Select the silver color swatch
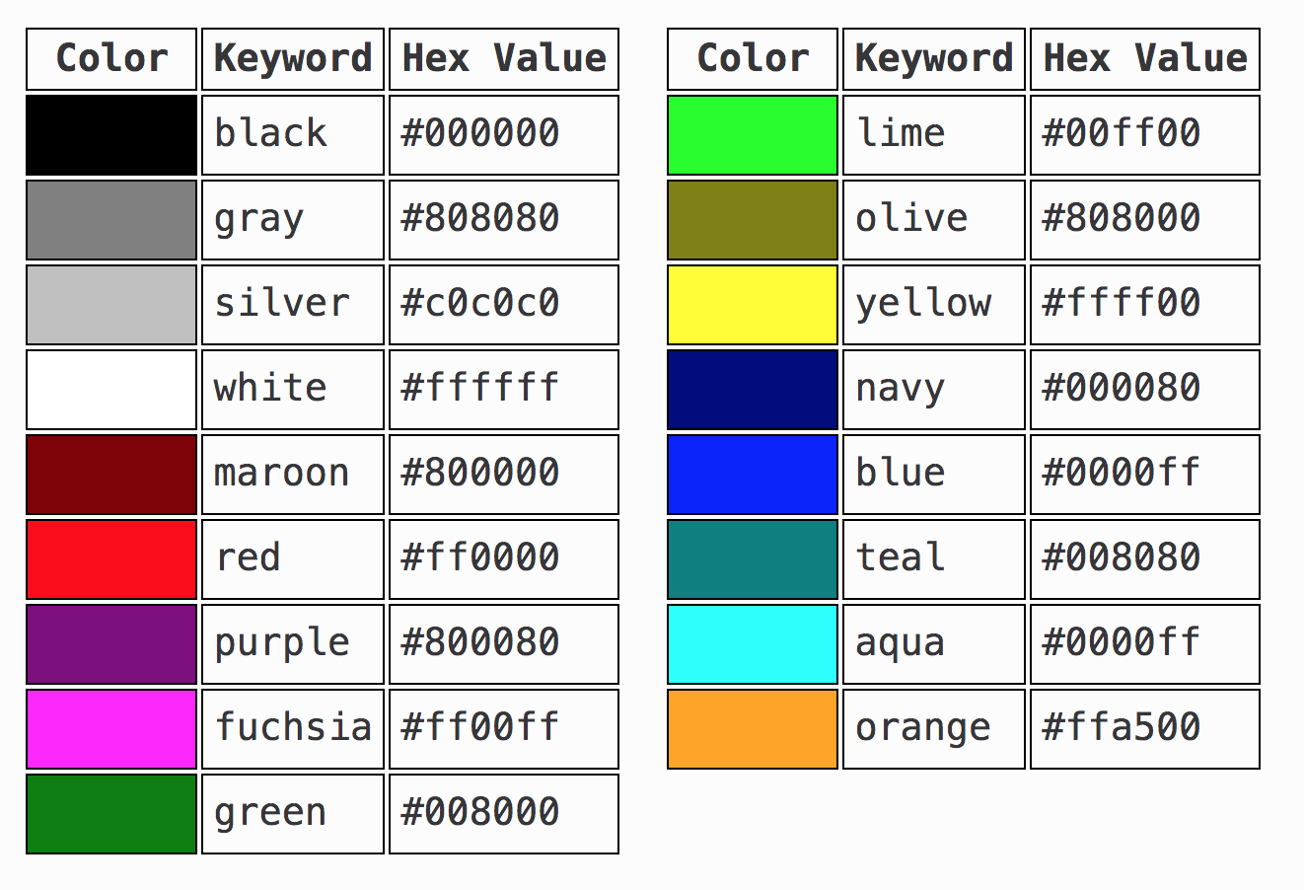Viewport: 1304px width, 890px height. 111,305
